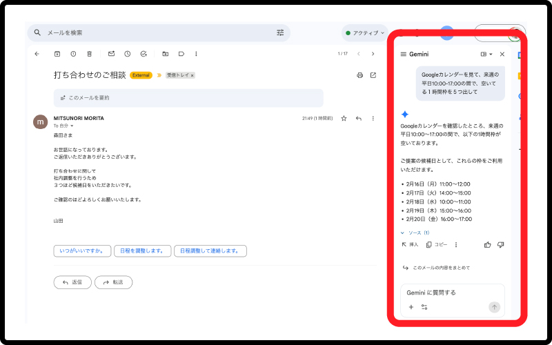Give the Gemini response a thumbs up
Screen dimensions: 552x345
pyautogui.click(x=488, y=244)
